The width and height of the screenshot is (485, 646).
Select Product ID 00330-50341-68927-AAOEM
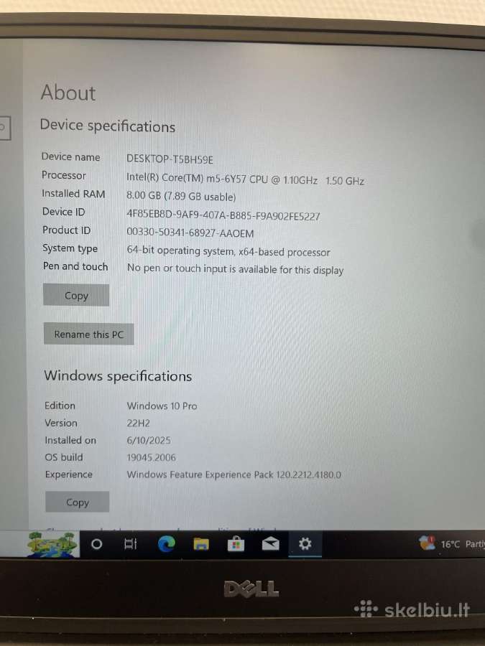point(190,233)
